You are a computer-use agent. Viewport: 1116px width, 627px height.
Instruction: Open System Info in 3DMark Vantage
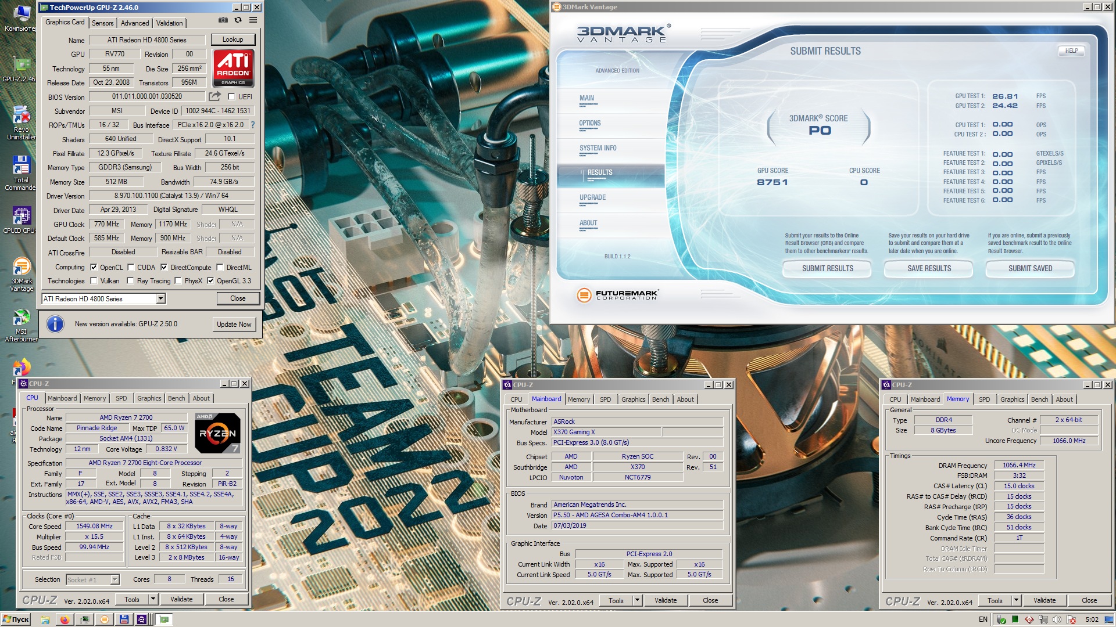(598, 148)
